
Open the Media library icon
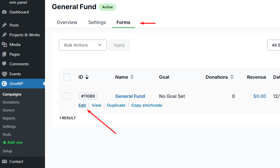pyautogui.click(x=4, y=44)
